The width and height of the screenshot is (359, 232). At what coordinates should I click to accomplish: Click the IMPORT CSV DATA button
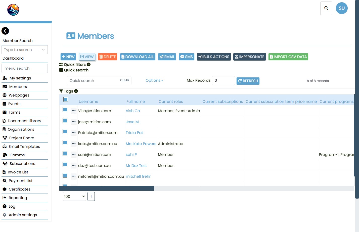click(x=288, y=57)
